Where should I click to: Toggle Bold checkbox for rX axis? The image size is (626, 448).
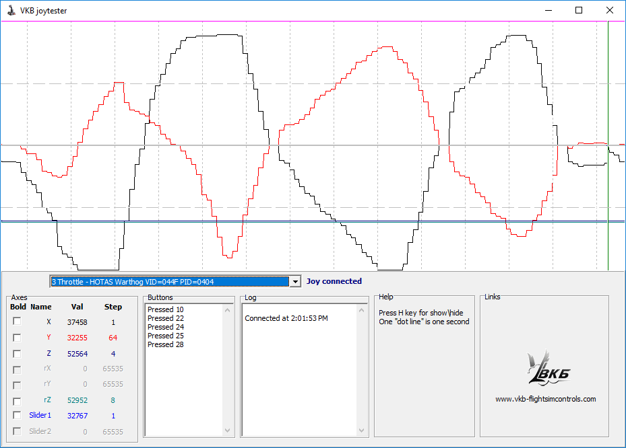pyautogui.click(x=17, y=369)
